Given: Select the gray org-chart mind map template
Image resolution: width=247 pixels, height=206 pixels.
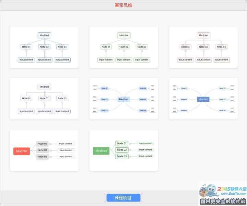Looking at the screenshot, I should pos(44,99).
